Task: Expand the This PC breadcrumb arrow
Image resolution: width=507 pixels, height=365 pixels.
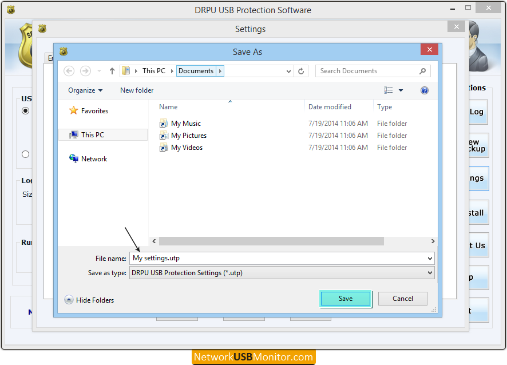Action: click(x=172, y=71)
